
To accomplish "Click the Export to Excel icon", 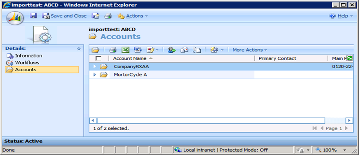I will click(x=125, y=50).
